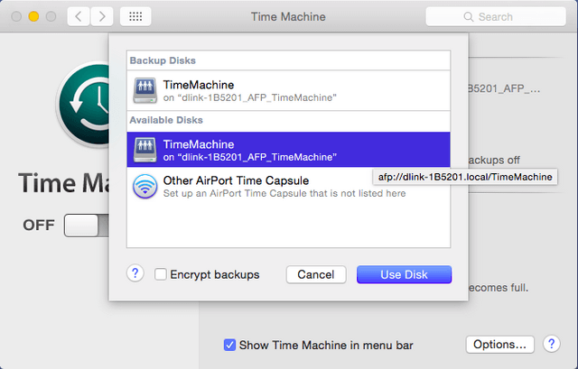This screenshot has height=369, width=578.
Task: Select TimeMachine under Backup Disks
Action: coord(288,90)
